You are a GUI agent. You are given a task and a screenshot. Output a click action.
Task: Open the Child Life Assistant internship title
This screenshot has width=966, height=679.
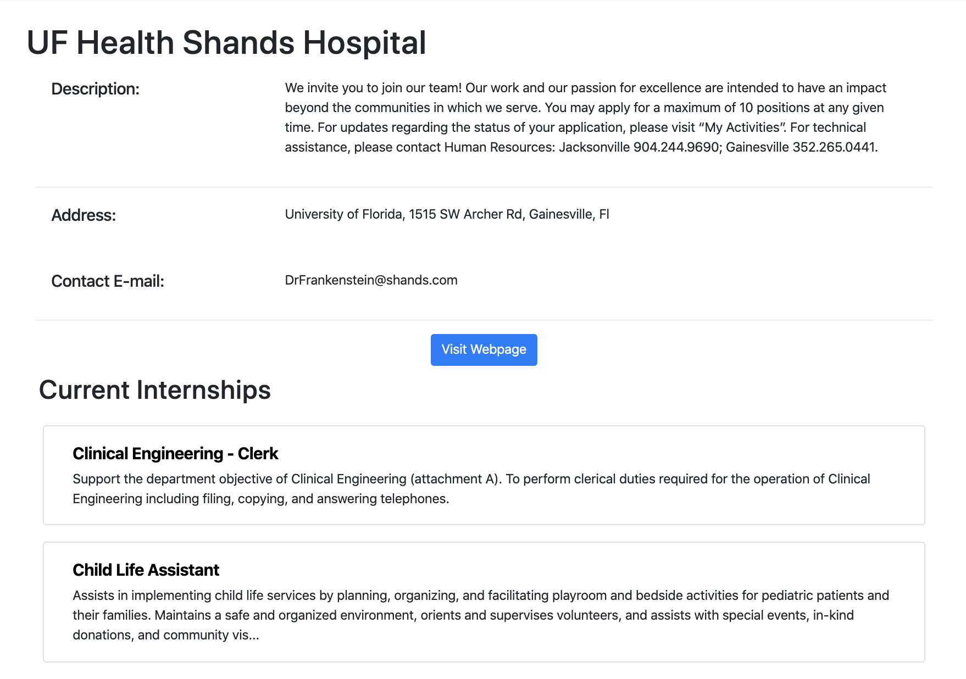(x=146, y=570)
